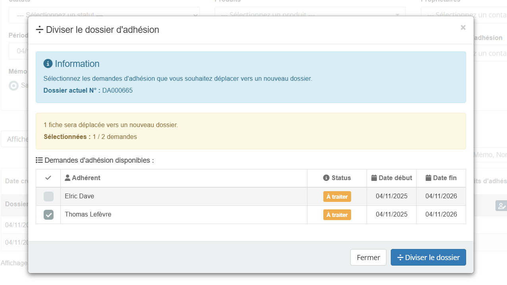507x285 pixels.
Task: Click the calendar icon next to Date fin
Action: click(428, 178)
